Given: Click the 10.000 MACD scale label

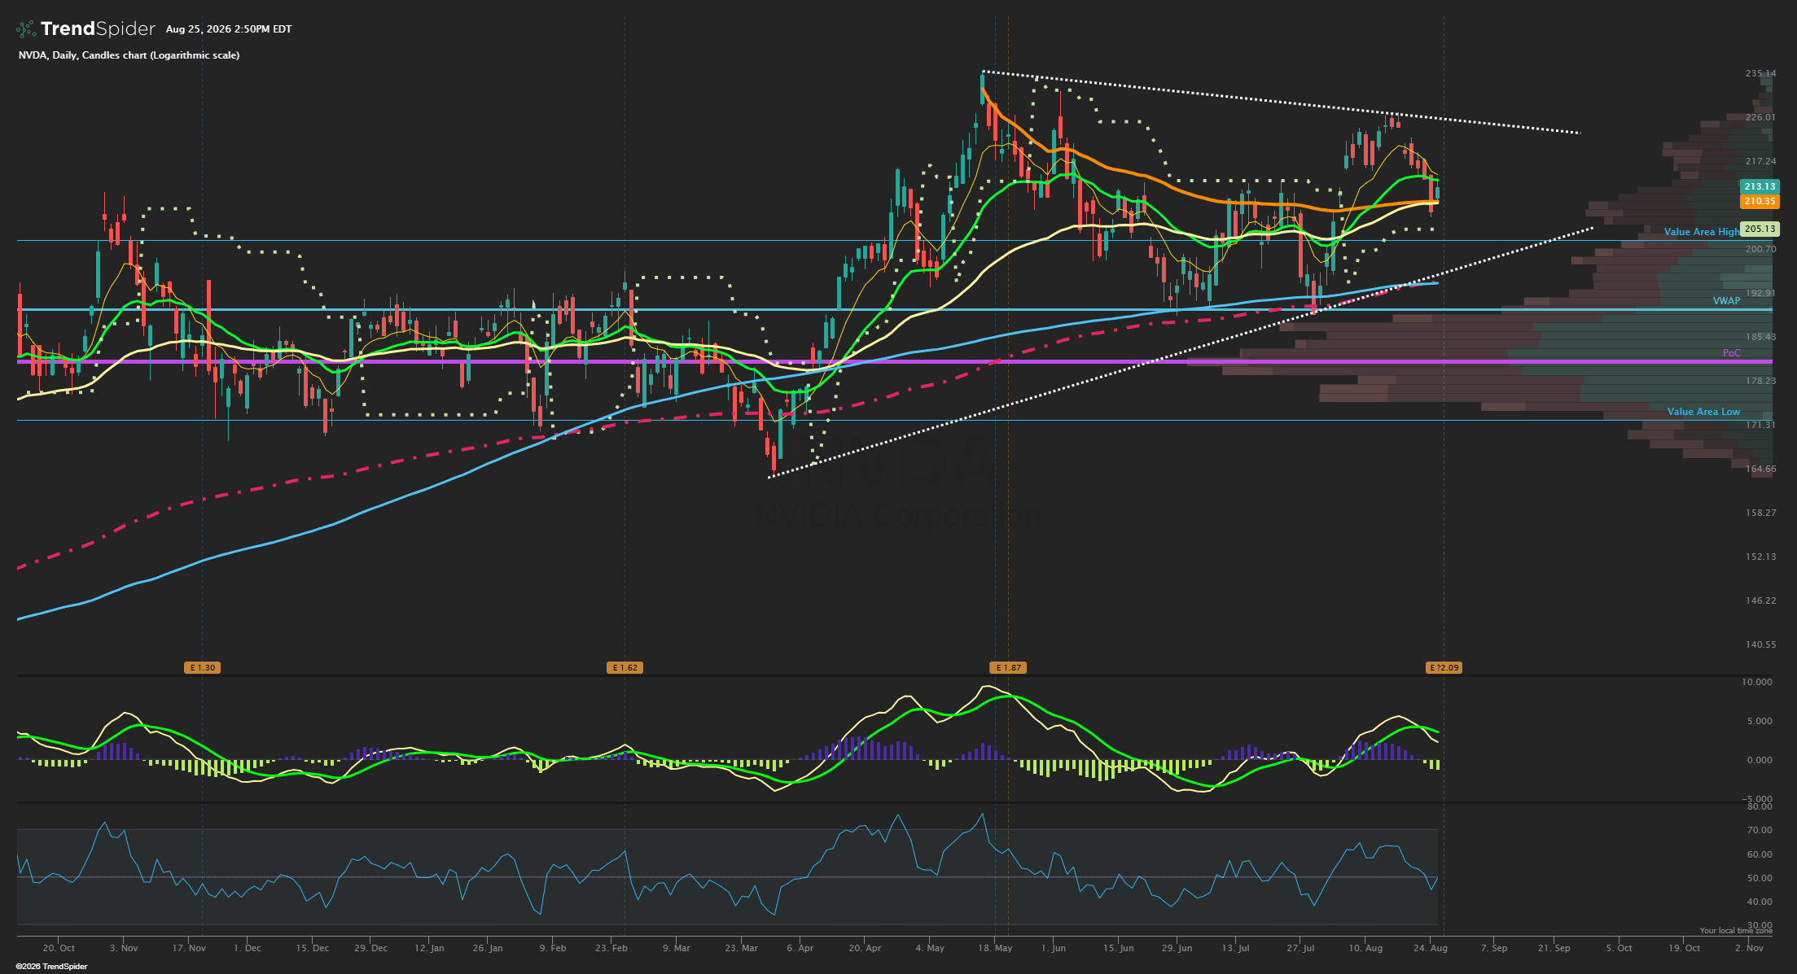Looking at the screenshot, I should pyautogui.click(x=1757, y=682).
